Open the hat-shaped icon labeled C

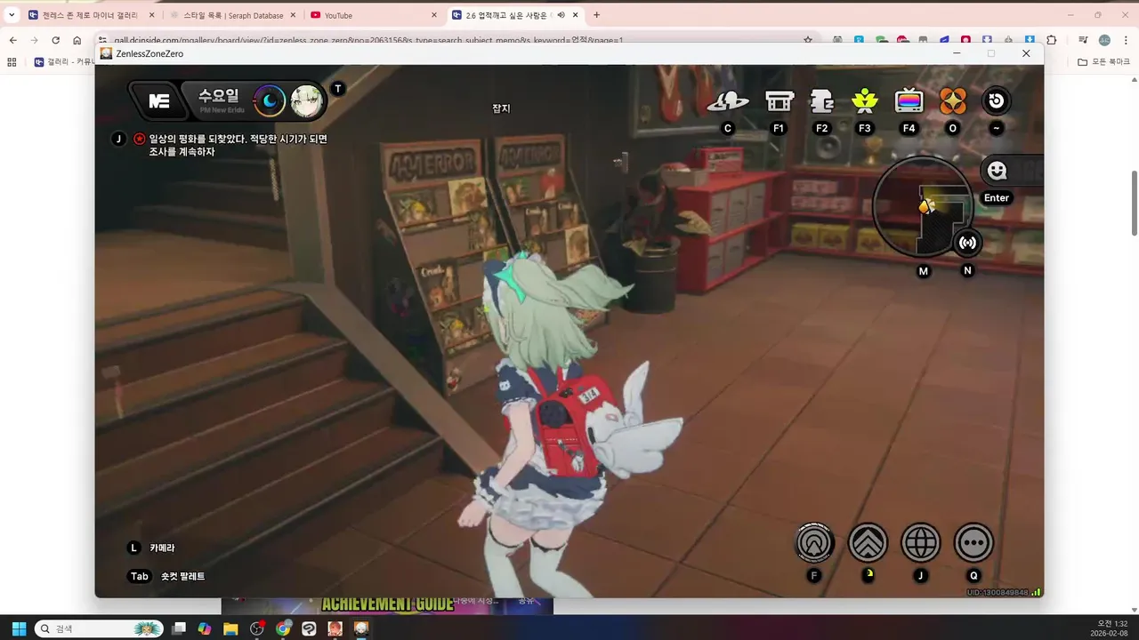tap(727, 102)
